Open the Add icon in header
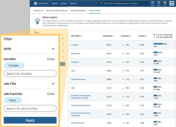176x127 pixels. (x=153, y=4)
